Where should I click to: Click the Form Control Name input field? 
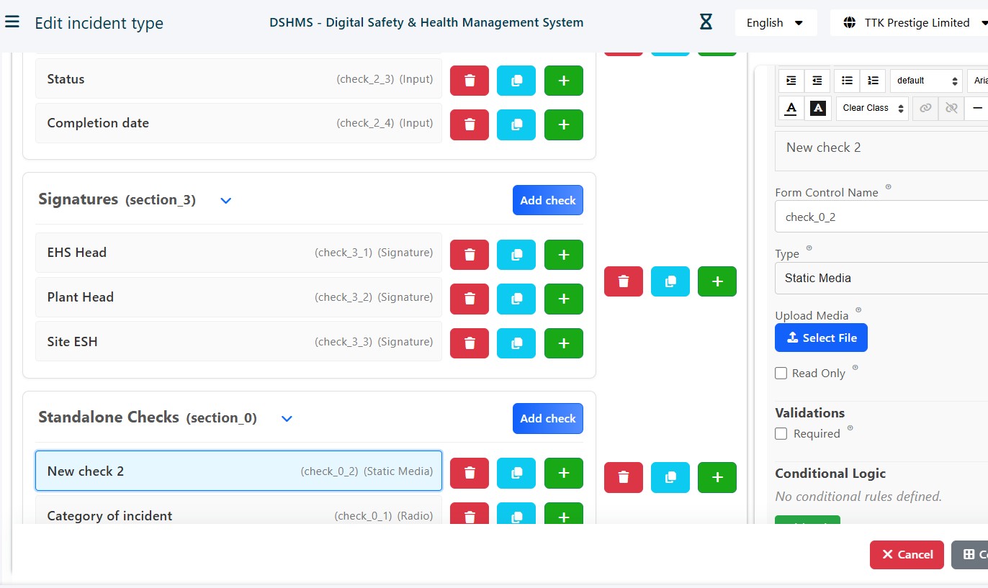[880, 217]
